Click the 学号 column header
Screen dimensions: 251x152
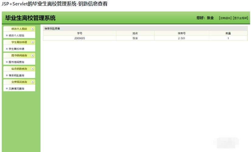coord(80,33)
